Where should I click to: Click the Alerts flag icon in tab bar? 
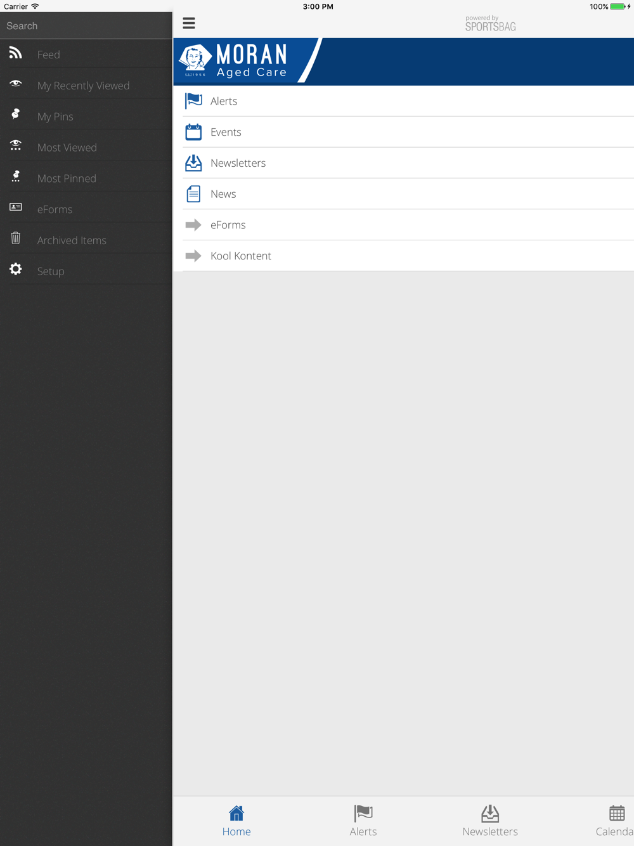(x=363, y=813)
